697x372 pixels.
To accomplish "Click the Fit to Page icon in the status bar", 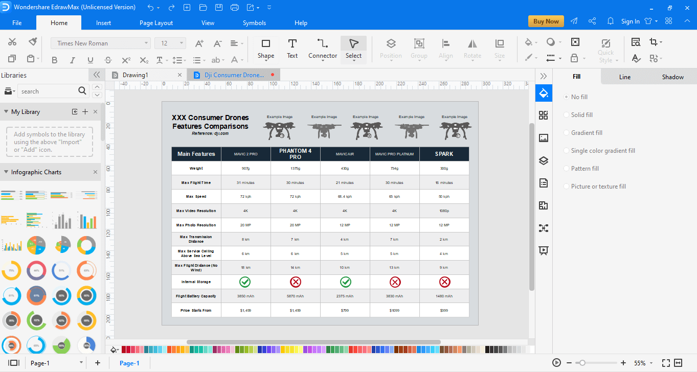I will tap(666, 363).
